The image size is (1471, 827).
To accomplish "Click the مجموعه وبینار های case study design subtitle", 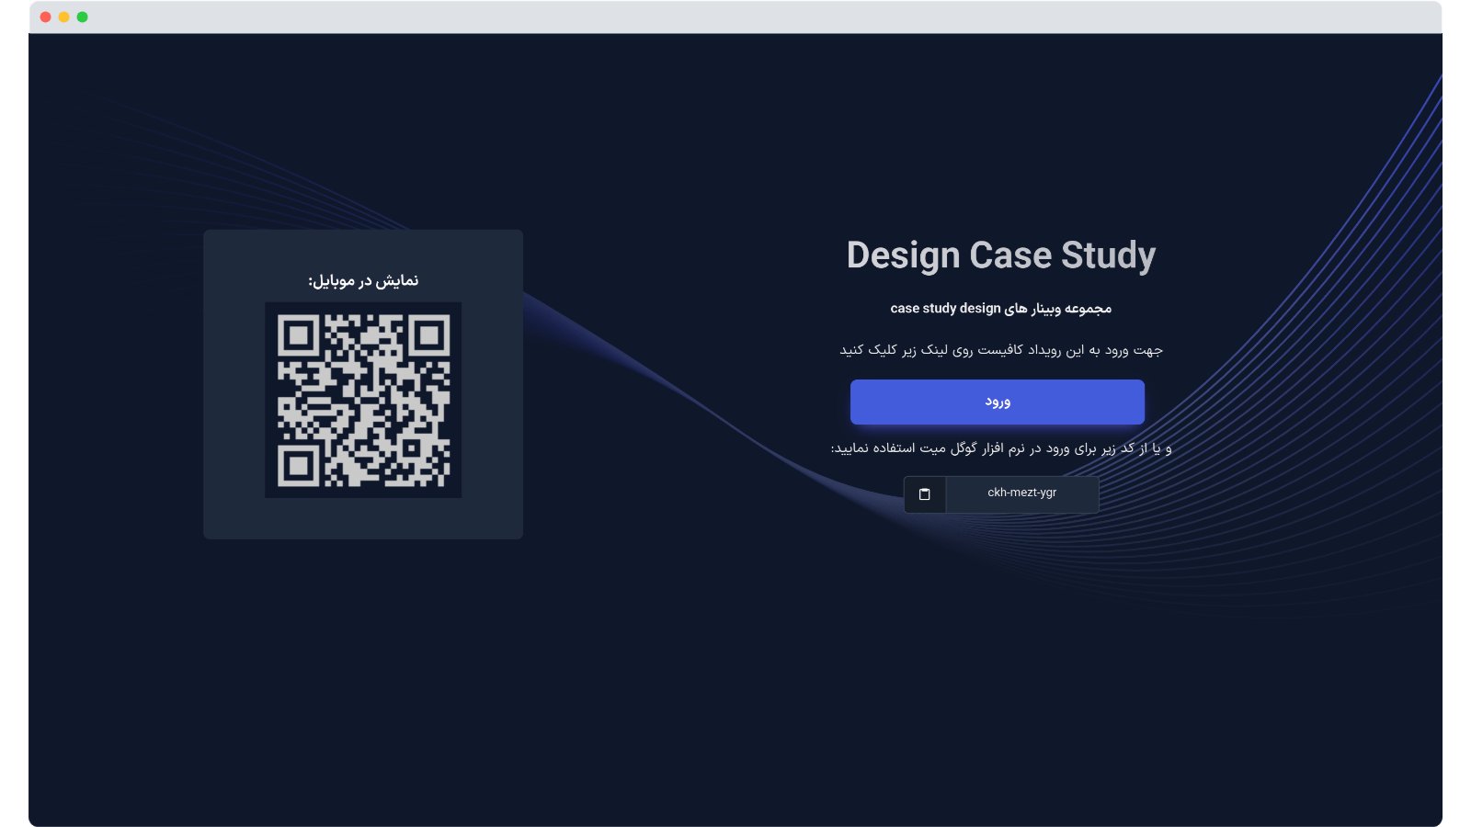I will pos(1000,309).
